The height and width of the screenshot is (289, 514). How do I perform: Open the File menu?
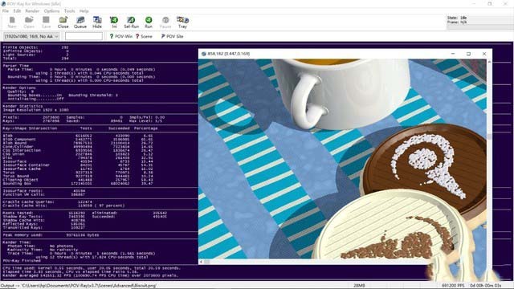[6, 10]
